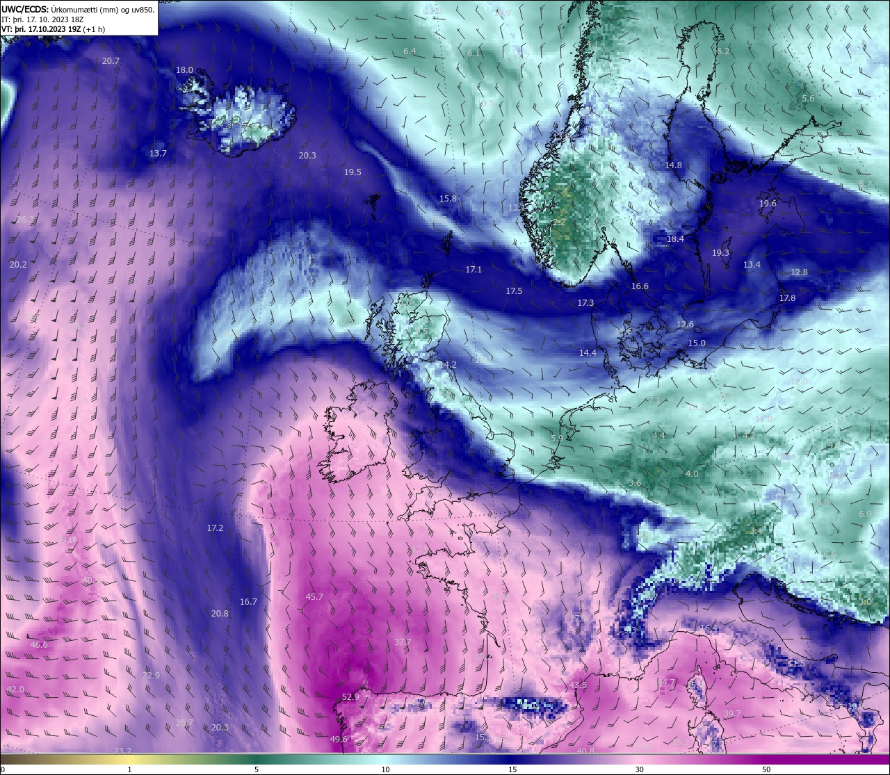Click the 20.8 value label
The image size is (890, 775).
click(x=220, y=614)
